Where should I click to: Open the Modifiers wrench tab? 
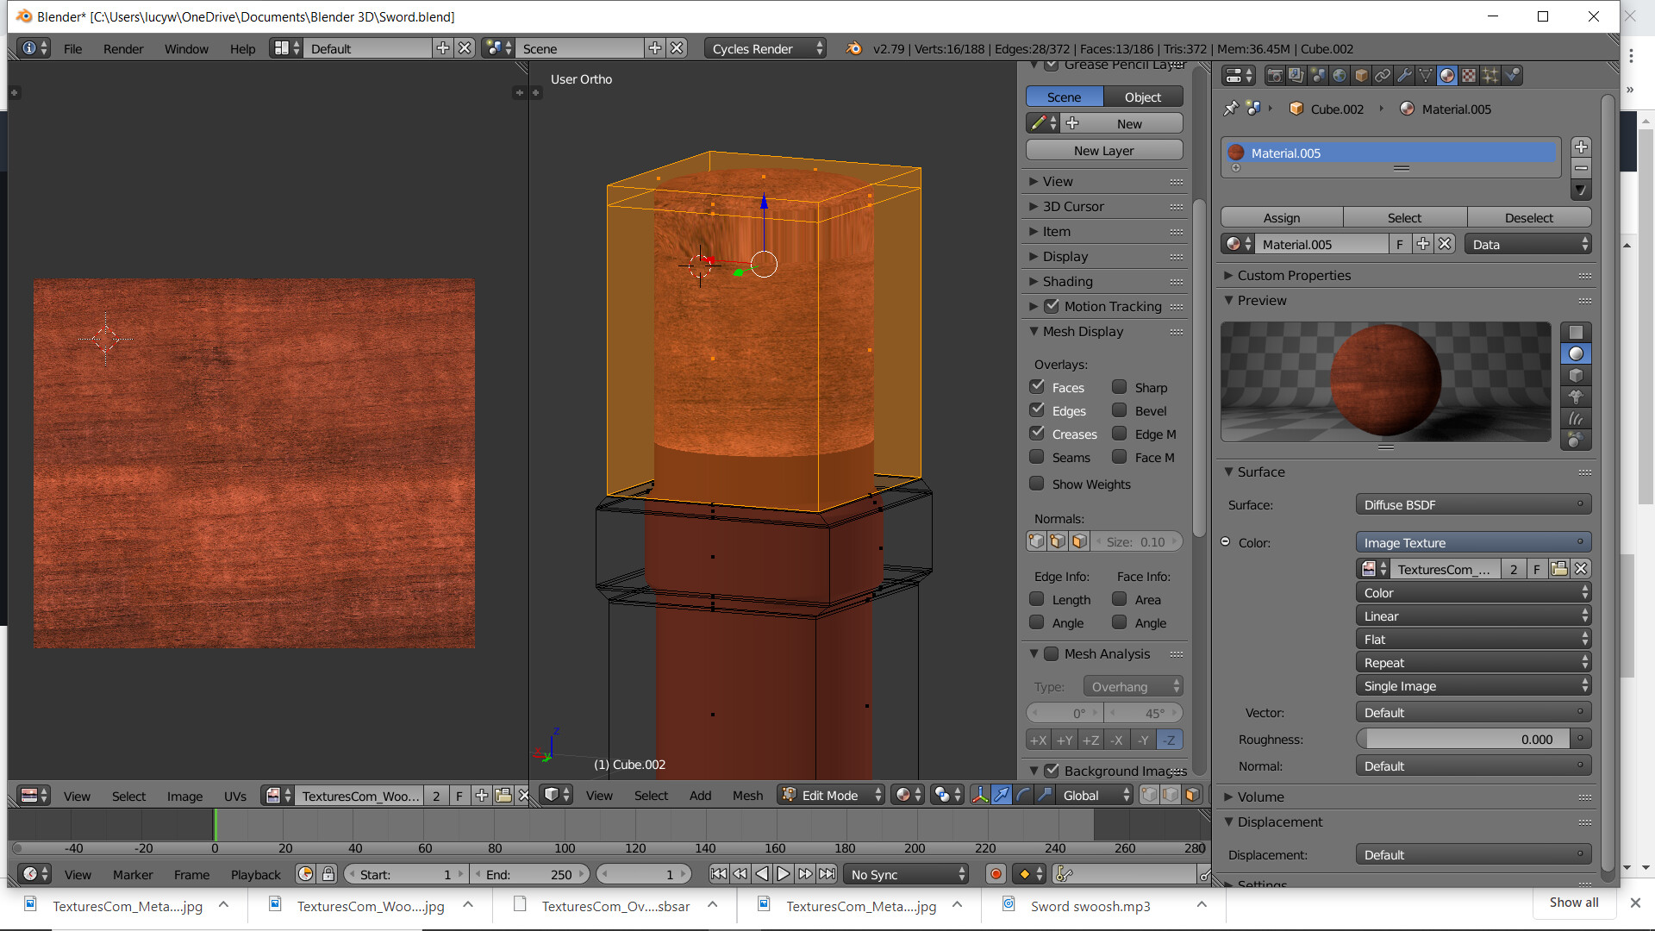click(1404, 76)
